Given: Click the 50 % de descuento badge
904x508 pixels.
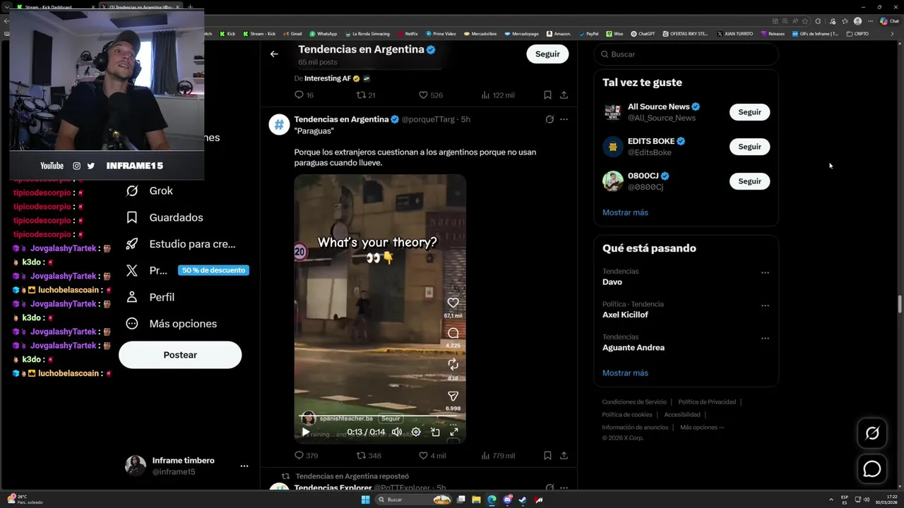Looking at the screenshot, I should click(213, 270).
